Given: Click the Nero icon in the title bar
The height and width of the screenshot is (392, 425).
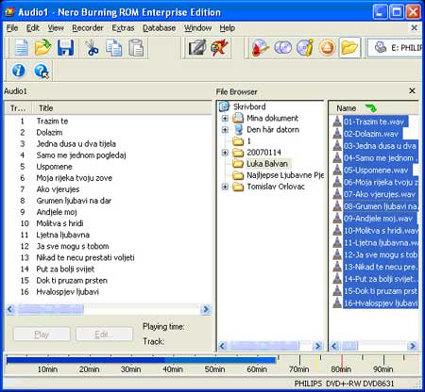Looking at the screenshot, I should point(9,12).
